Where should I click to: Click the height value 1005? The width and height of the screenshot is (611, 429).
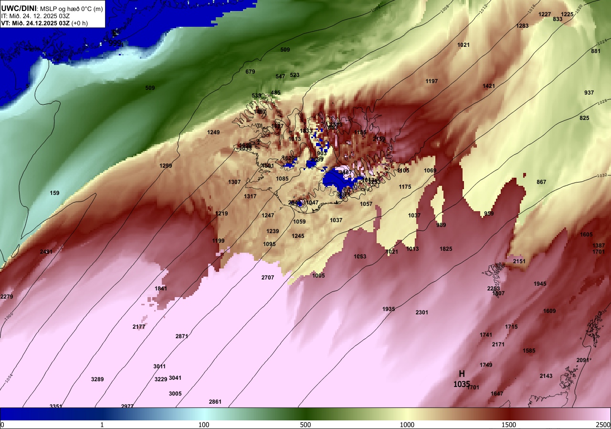318,276
